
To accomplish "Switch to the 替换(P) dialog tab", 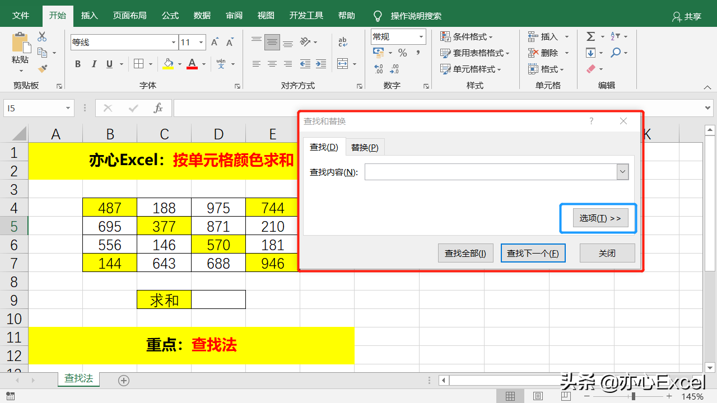I will pyautogui.click(x=365, y=147).
